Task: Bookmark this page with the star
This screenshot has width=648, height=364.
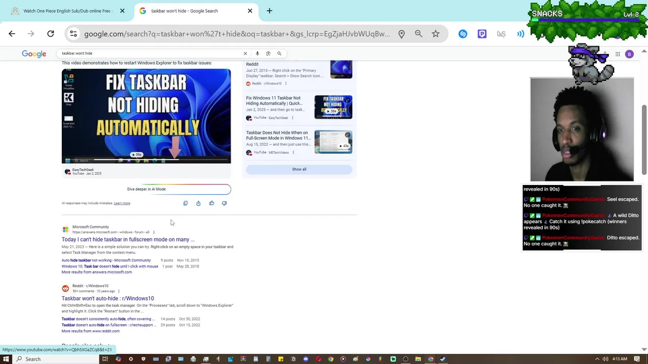Action: (x=436, y=34)
